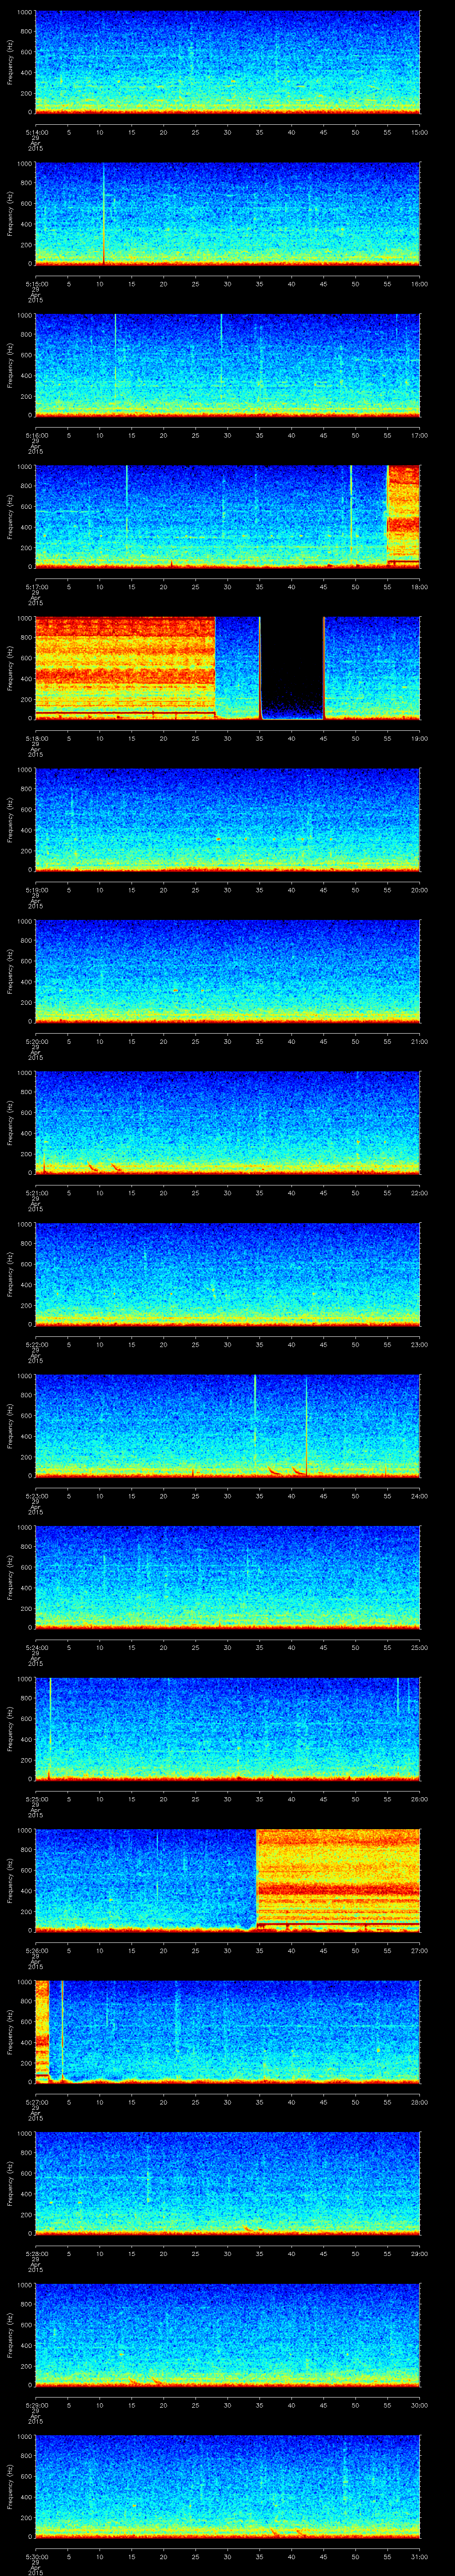Image resolution: width=455 pixels, height=2576 pixels.
Task: Click the 31:00 end time label
Action: click(x=419, y=2556)
